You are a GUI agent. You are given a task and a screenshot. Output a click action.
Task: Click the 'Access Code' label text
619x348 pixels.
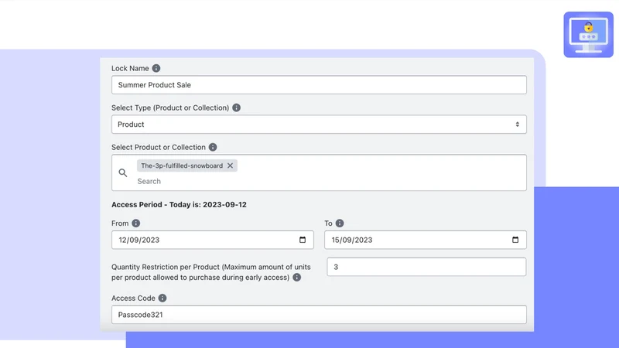click(x=133, y=298)
